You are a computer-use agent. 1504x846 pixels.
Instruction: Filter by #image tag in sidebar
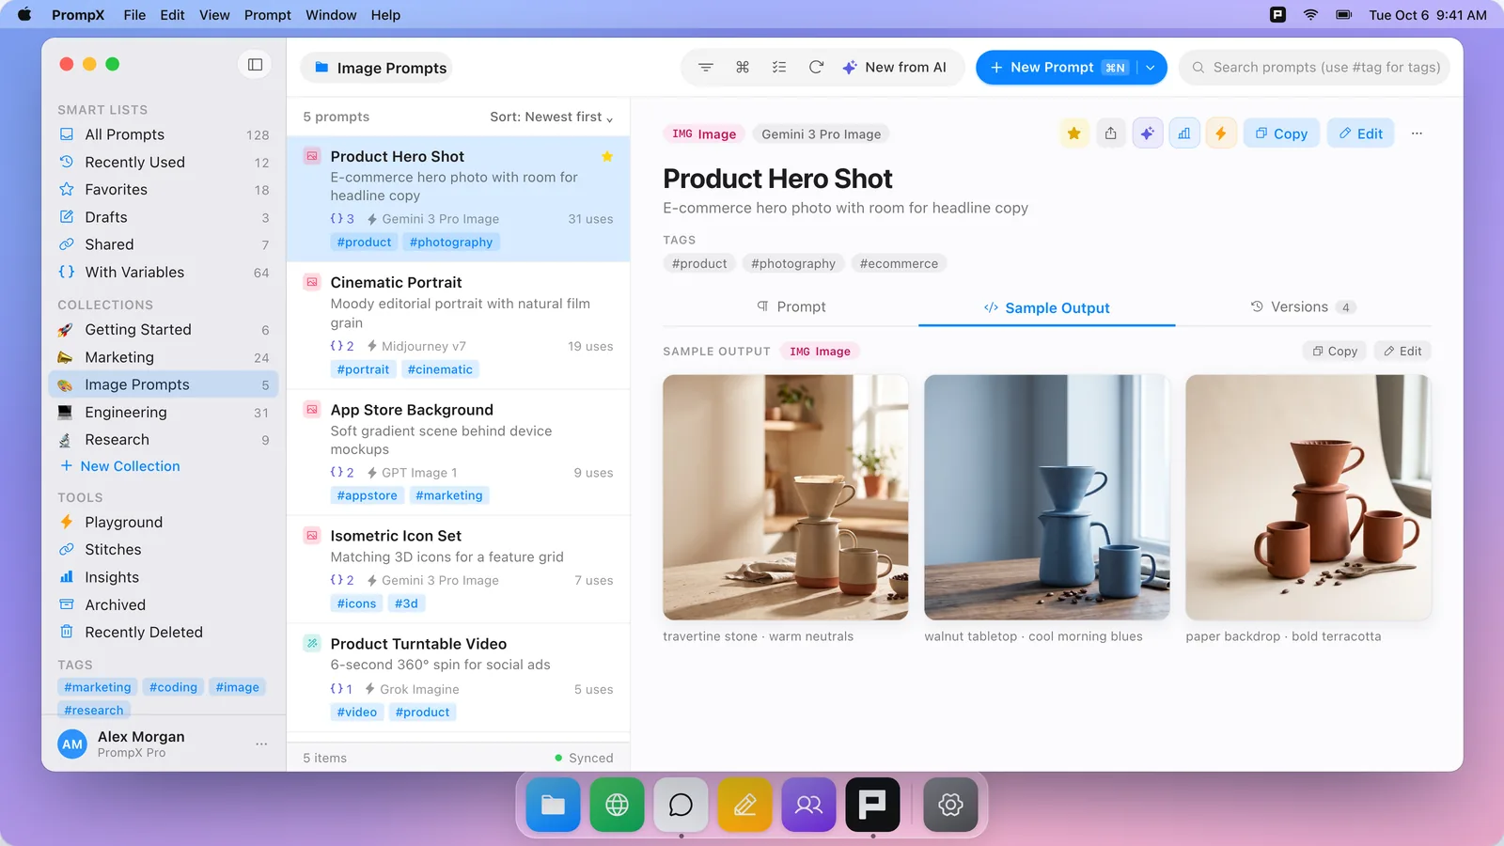[237, 687]
